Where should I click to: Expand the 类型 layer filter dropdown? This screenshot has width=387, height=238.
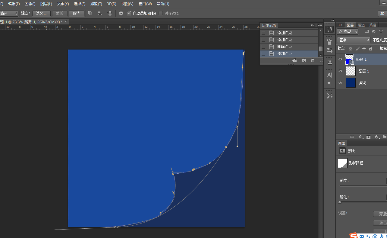coord(348,31)
